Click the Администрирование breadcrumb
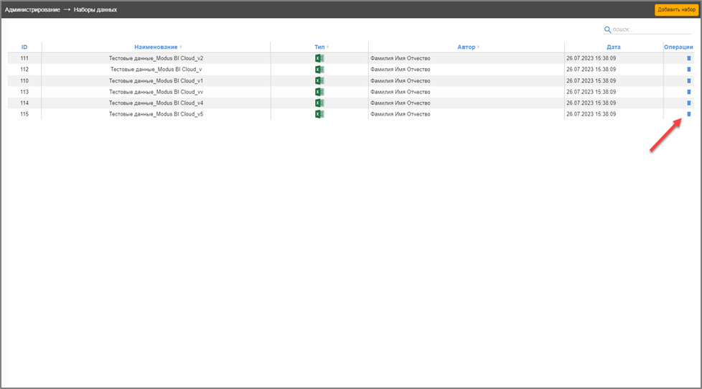The image size is (702, 389). click(x=32, y=10)
